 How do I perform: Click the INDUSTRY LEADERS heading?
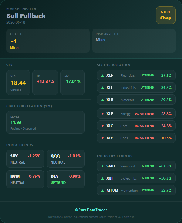(115, 156)
